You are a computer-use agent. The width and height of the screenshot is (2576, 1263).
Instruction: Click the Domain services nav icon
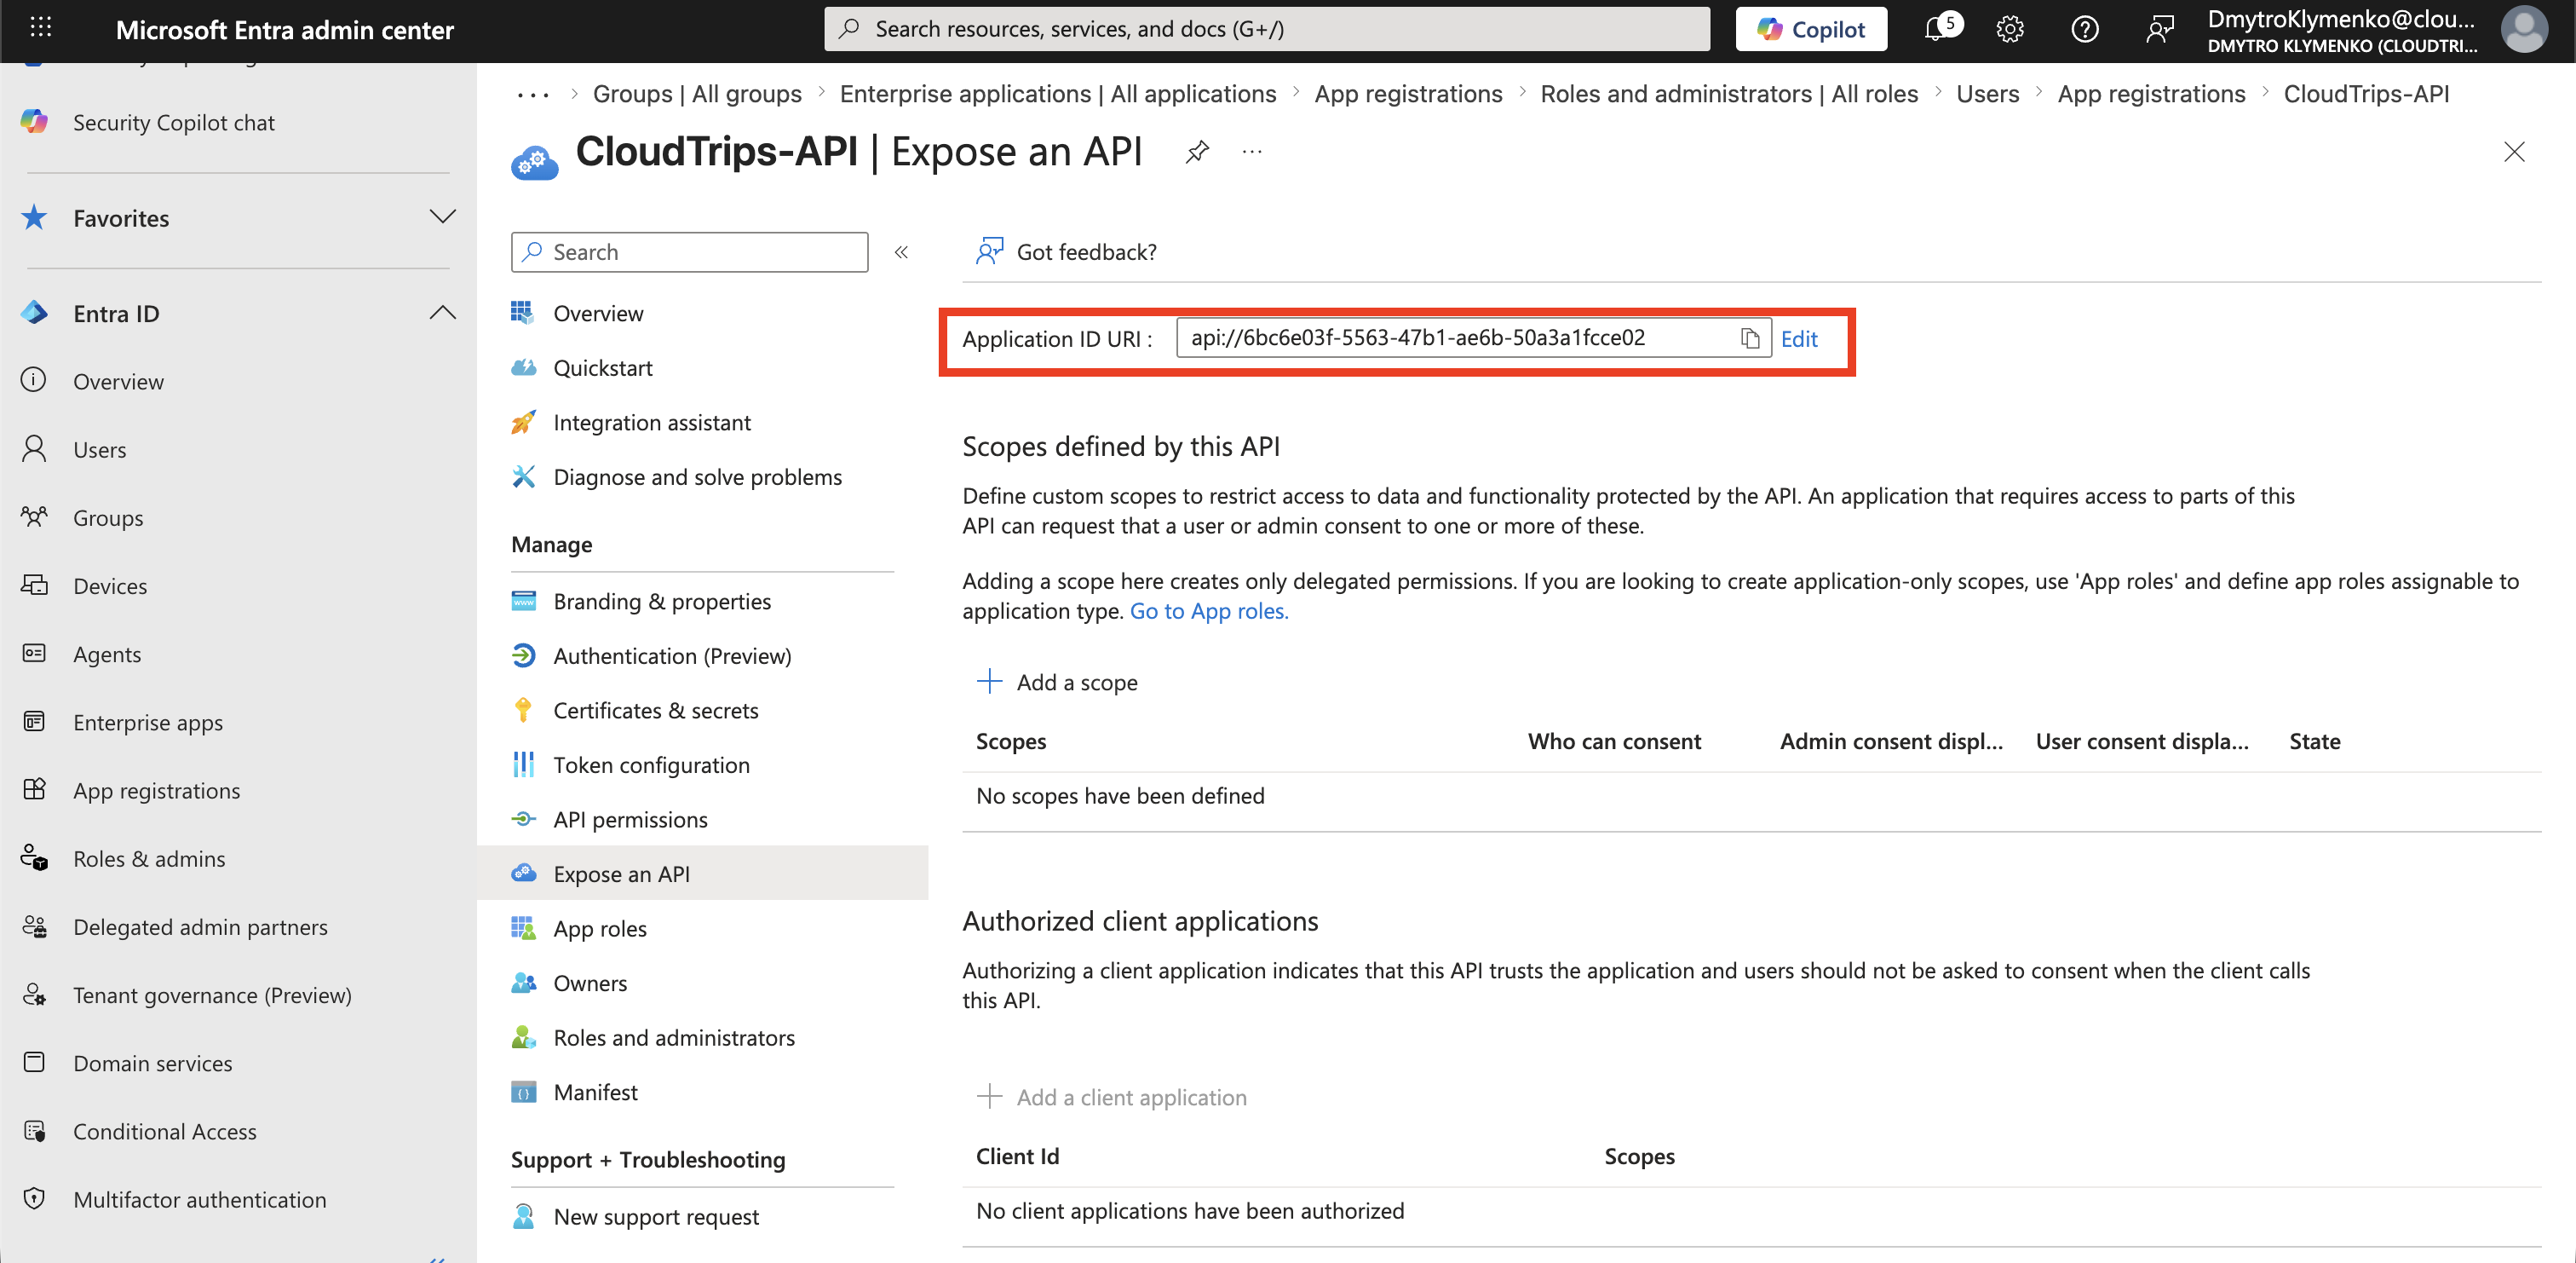34,1062
